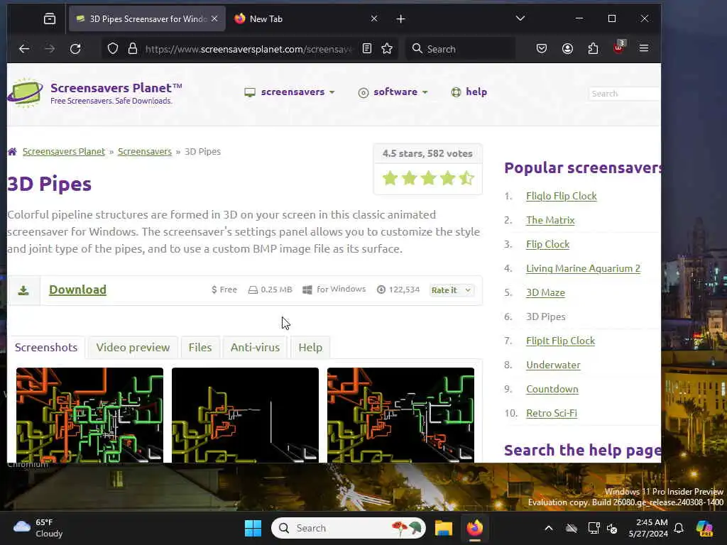727x545 pixels.
Task: Open the clock showing 2:45 AM
Action: pos(648,528)
